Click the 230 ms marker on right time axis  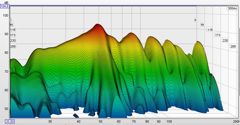pyautogui.click(x=225, y=40)
